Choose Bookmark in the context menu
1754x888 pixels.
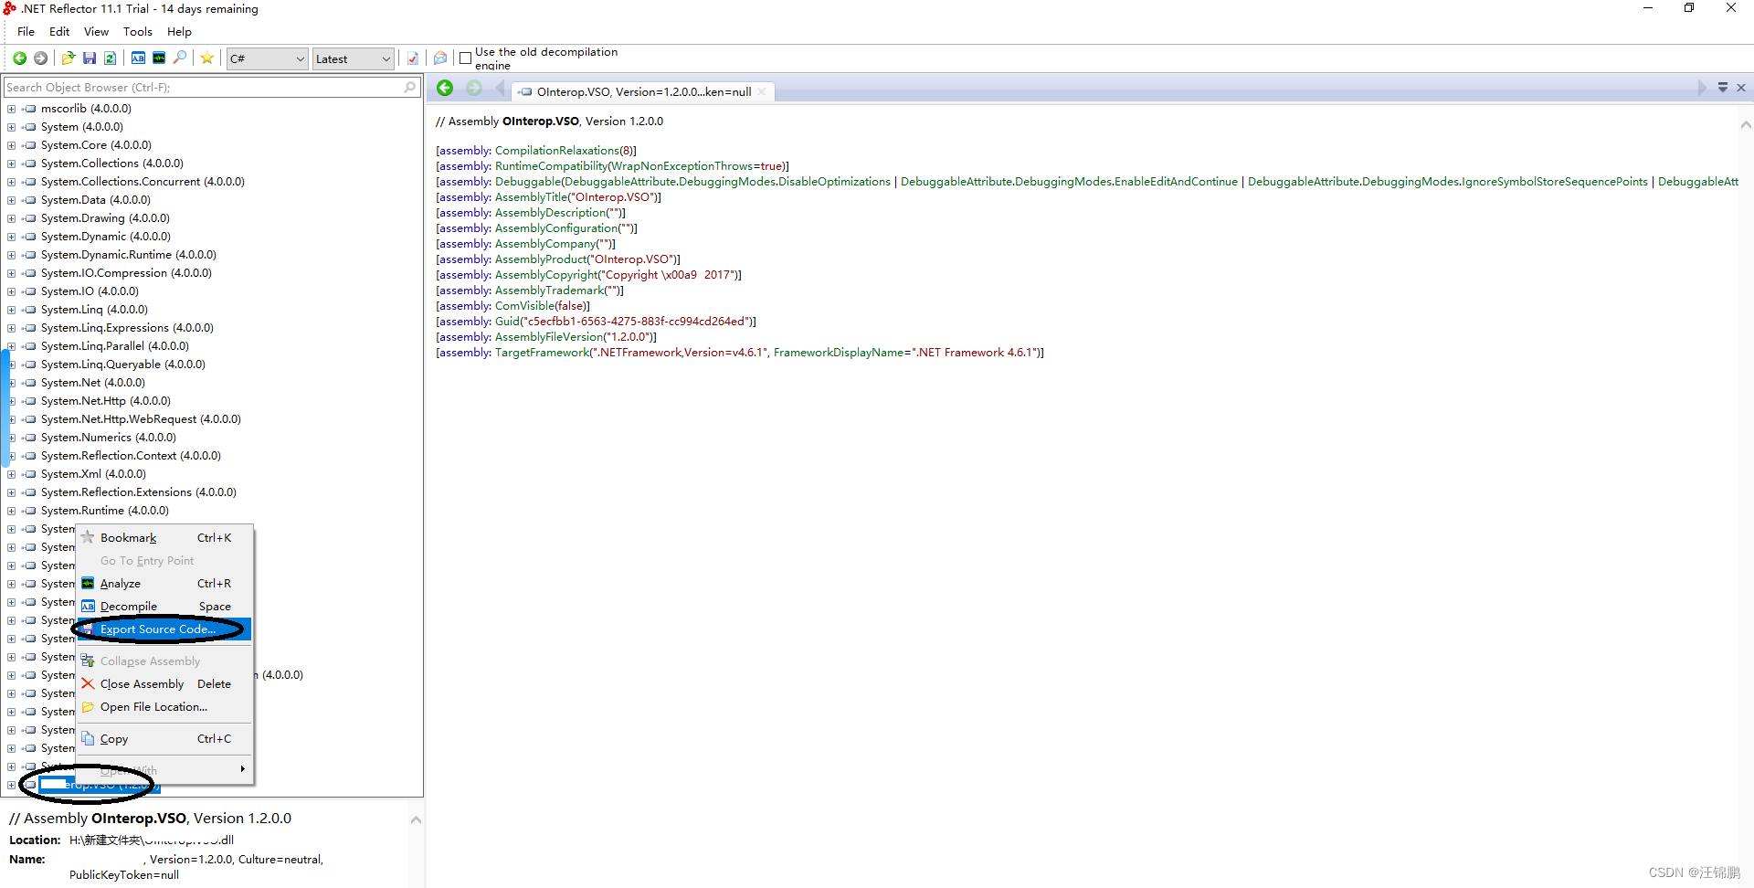pyautogui.click(x=164, y=538)
